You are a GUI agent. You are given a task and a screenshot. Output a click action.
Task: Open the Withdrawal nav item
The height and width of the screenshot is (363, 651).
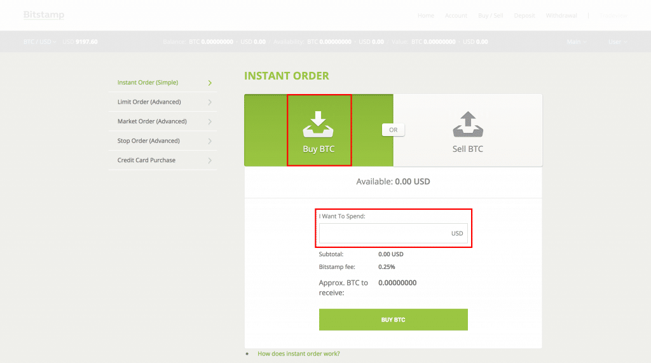[x=561, y=15]
